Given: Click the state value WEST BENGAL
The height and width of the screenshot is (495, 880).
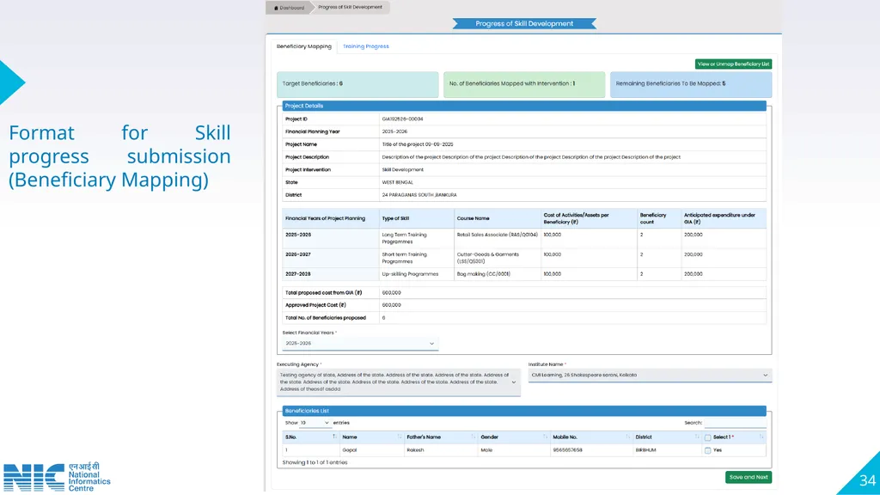Looking at the screenshot, I should 397,182.
